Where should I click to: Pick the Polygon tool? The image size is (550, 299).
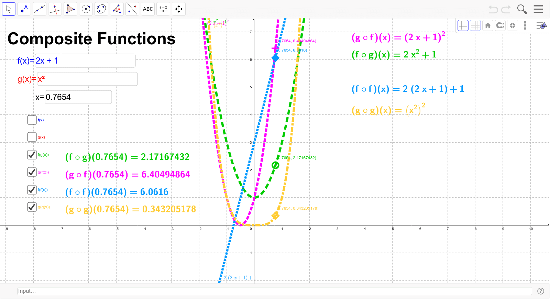pos(70,9)
